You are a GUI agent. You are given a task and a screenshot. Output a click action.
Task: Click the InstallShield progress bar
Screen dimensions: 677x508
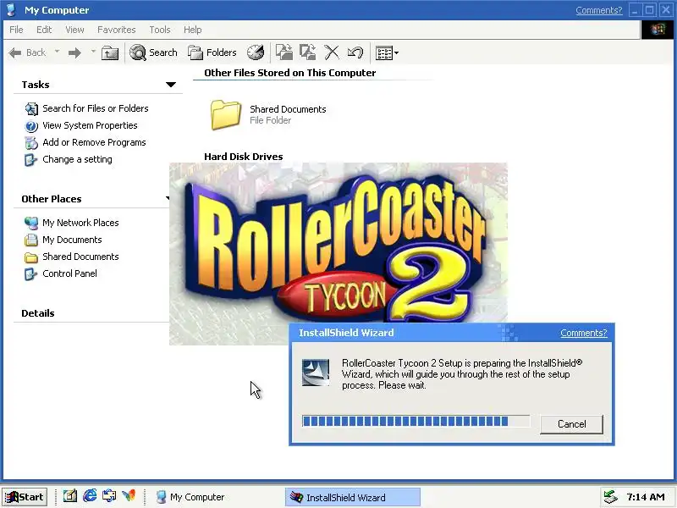point(416,421)
